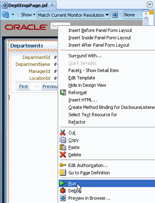
Task: Click the orange warning marker square
Action: [151, 12]
